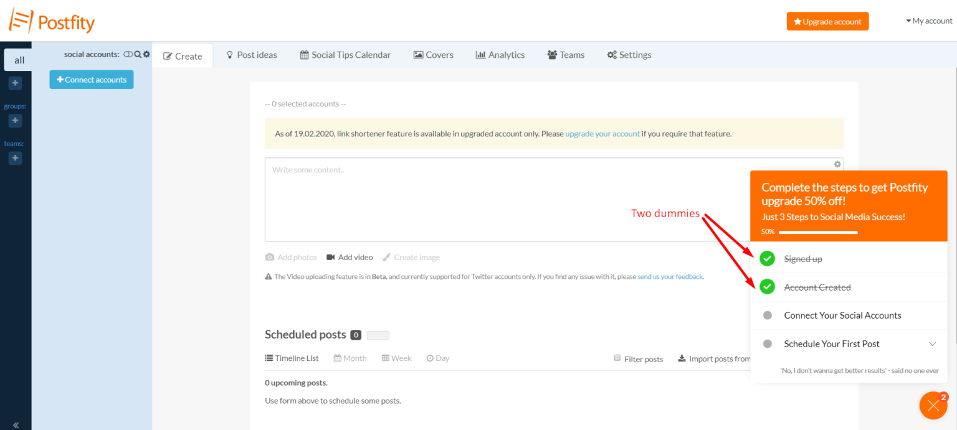Click the Add photos icon
Viewport: 957px width, 430px height.
click(x=269, y=257)
